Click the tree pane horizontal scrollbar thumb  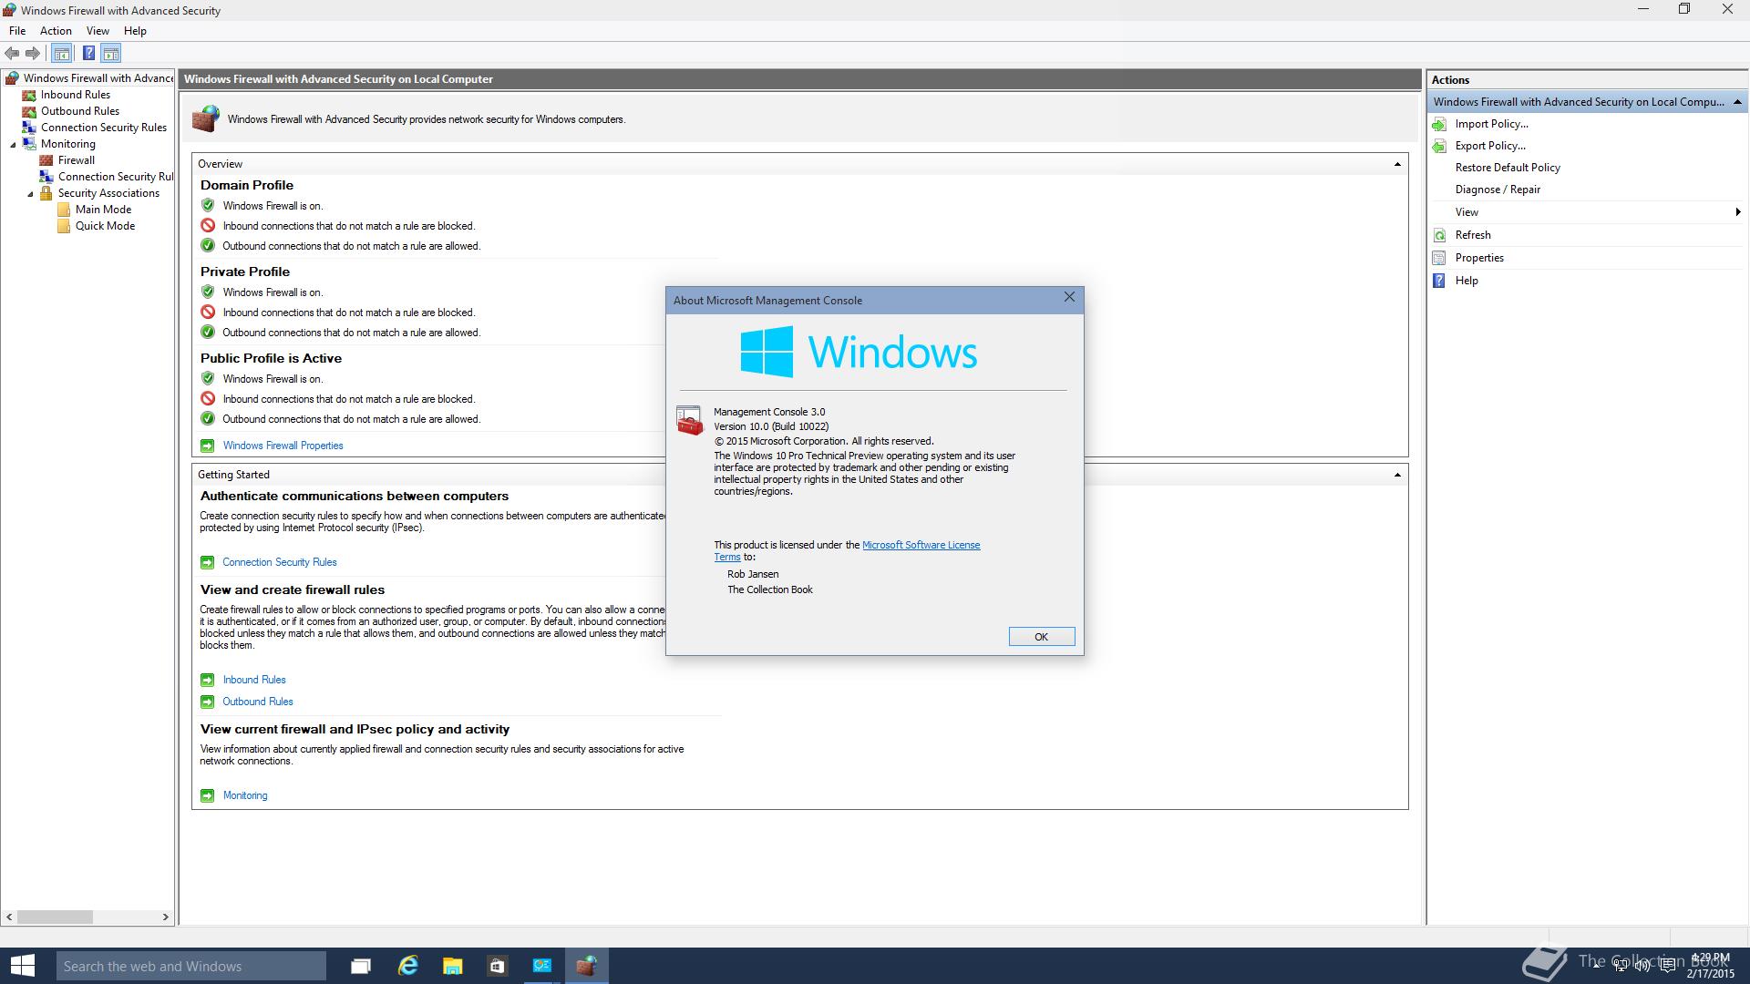55,917
